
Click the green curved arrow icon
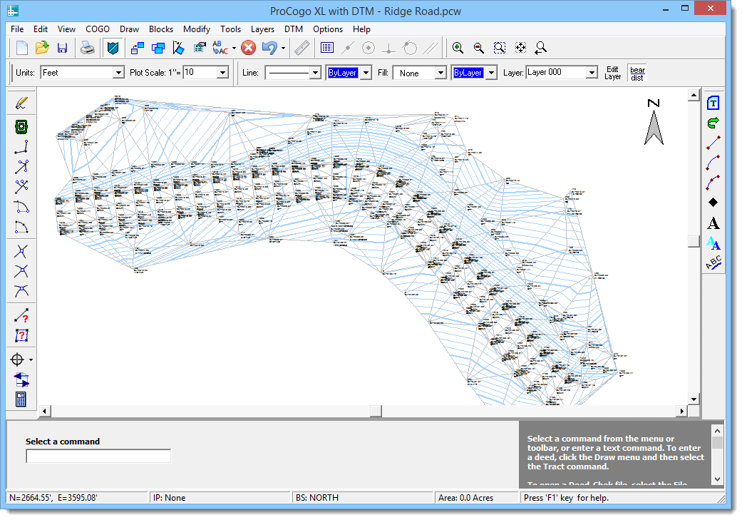click(x=713, y=123)
